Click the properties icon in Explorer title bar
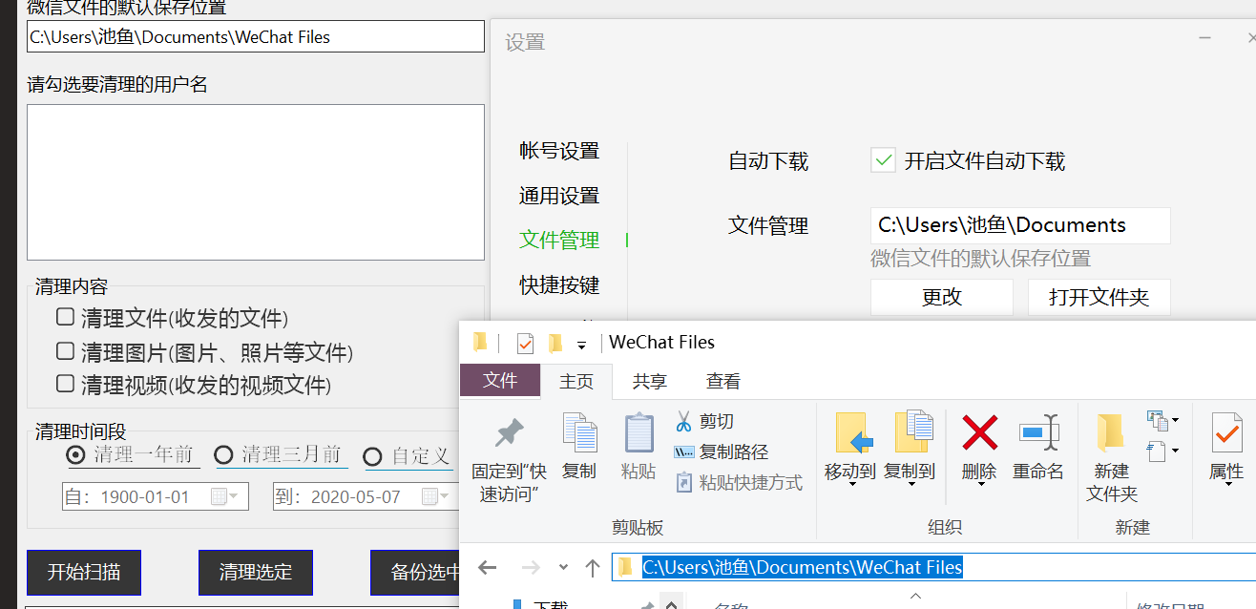Image resolution: width=1256 pixels, height=609 pixels. (525, 343)
